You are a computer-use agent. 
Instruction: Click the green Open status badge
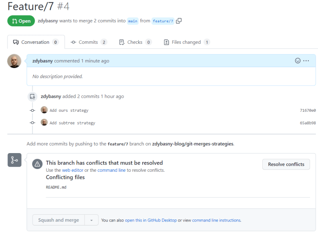point(21,21)
